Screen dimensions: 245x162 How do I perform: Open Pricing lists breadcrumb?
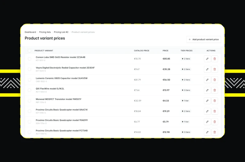(x=45, y=32)
